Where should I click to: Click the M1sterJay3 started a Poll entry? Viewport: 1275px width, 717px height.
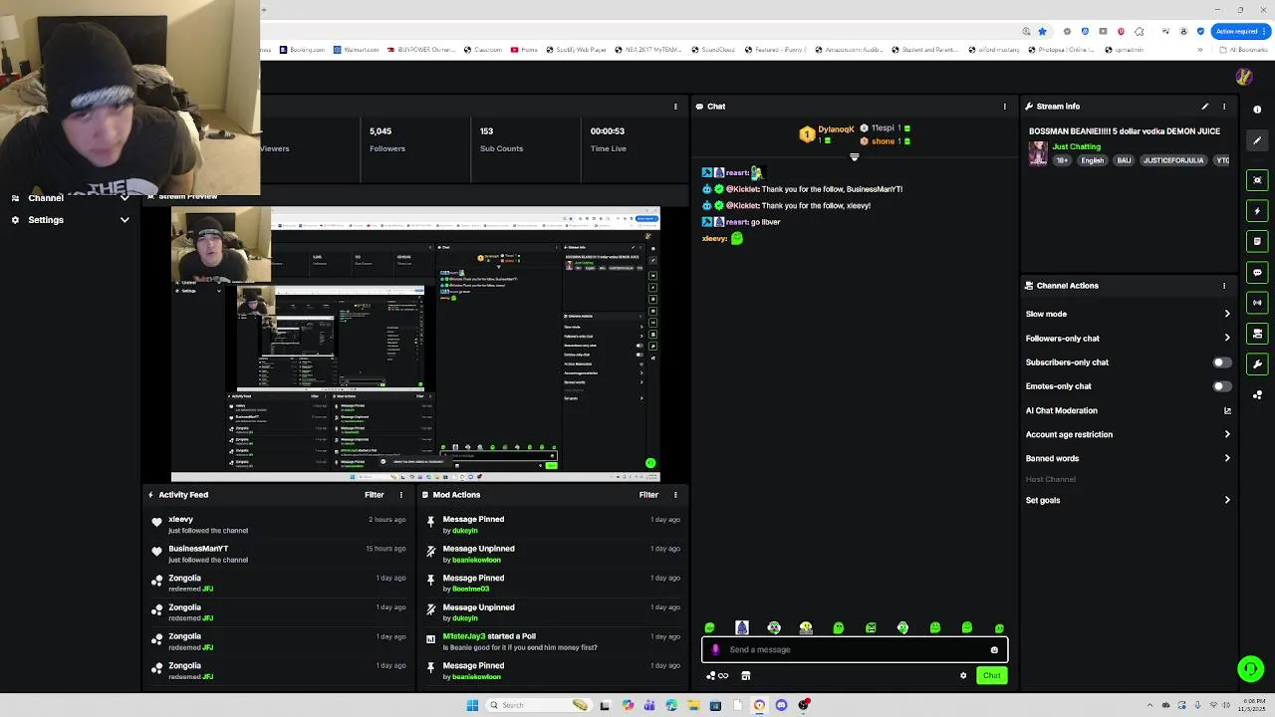point(554,642)
